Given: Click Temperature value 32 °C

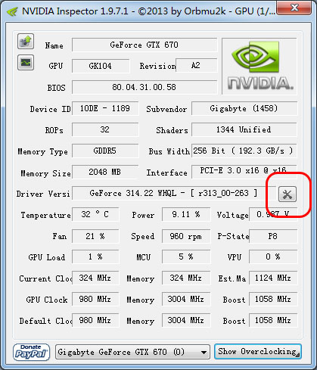Looking at the screenshot, I should click(95, 214).
